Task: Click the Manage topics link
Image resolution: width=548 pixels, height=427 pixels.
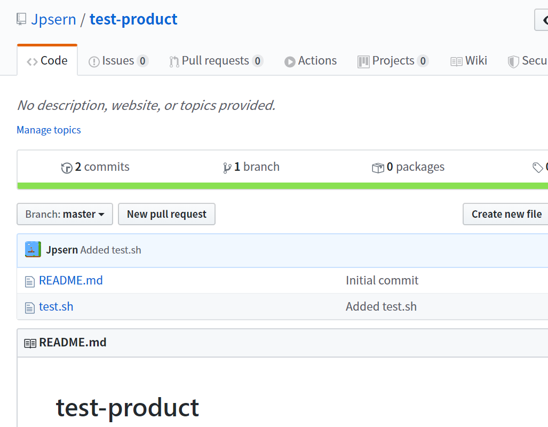Action: pos(49,130)
